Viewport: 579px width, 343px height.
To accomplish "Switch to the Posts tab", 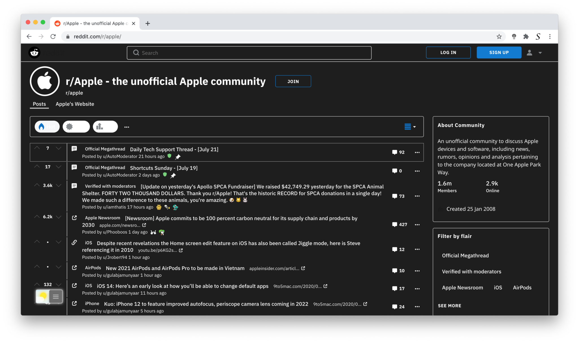I will (x=39, y=104).
